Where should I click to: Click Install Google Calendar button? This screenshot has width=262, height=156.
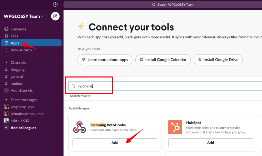pos(163,60)
